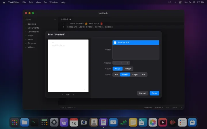Open the Go menu
Viewport: 207px width, 129px height.
45,2
